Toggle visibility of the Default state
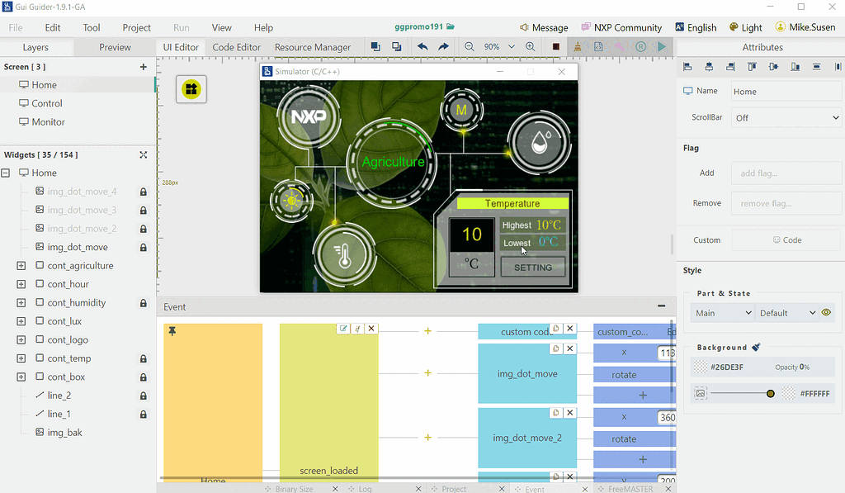 pos(827,312)
